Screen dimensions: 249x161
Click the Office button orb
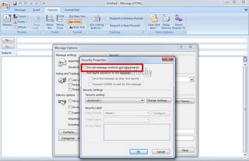point(5,5)
